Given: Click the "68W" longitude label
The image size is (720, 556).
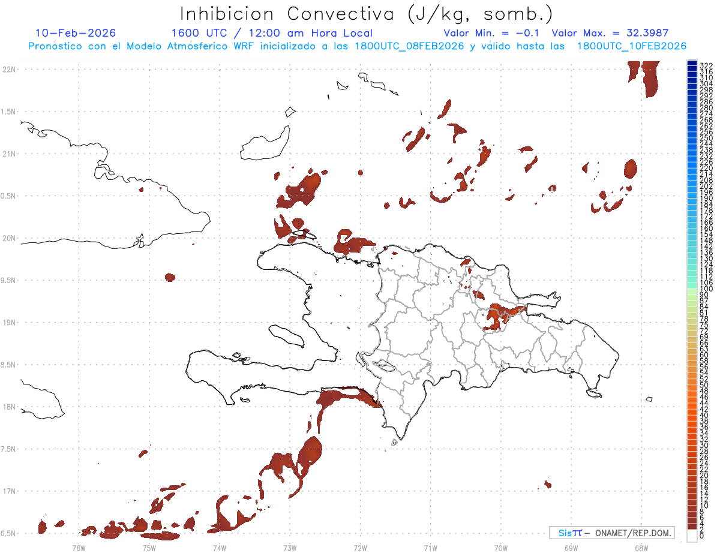Looking at the screenshot, I should point(641,547).
